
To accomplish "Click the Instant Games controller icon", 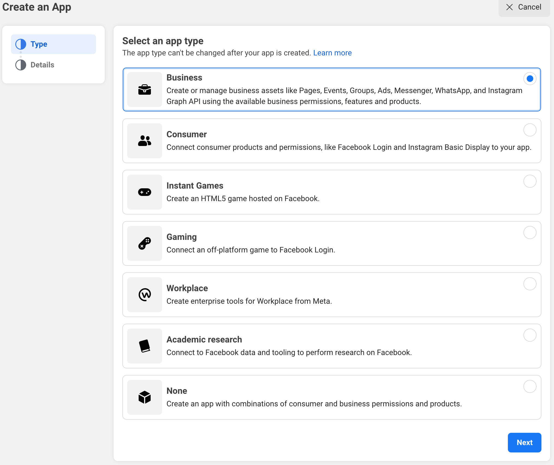I will click(x=145, y=192).
